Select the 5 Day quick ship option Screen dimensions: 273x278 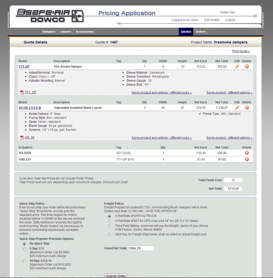point(25,249)
